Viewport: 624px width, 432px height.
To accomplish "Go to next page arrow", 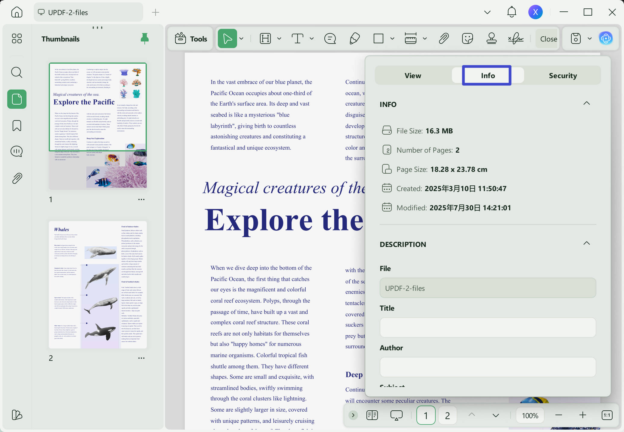I will pos(496,415).
